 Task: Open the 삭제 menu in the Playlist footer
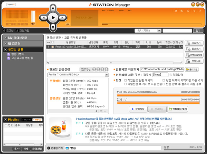26,149
